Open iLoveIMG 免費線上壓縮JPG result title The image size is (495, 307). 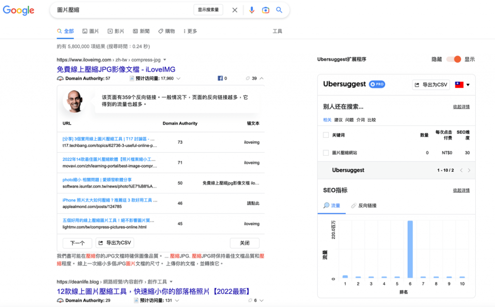(116, 70)
